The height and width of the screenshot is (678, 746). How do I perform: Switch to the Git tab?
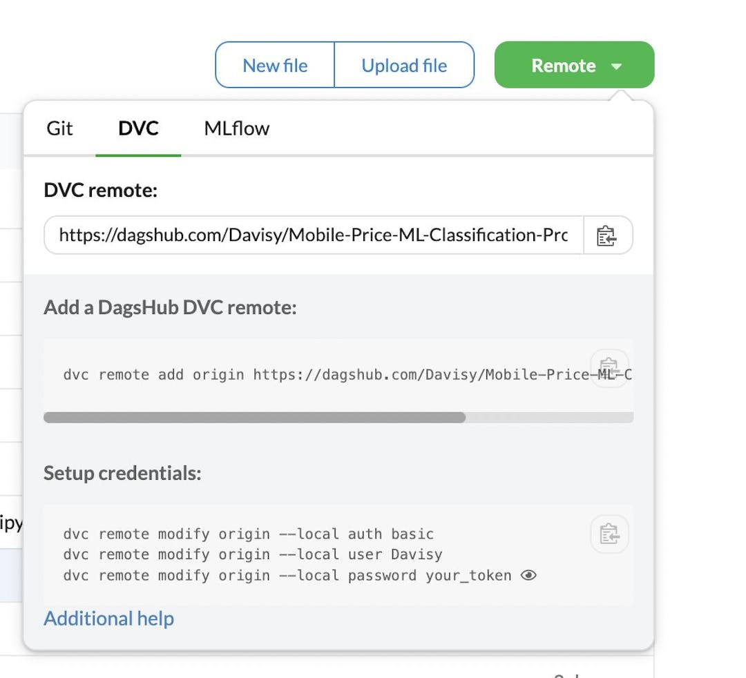pyautogui.click(x=59, y=128)
